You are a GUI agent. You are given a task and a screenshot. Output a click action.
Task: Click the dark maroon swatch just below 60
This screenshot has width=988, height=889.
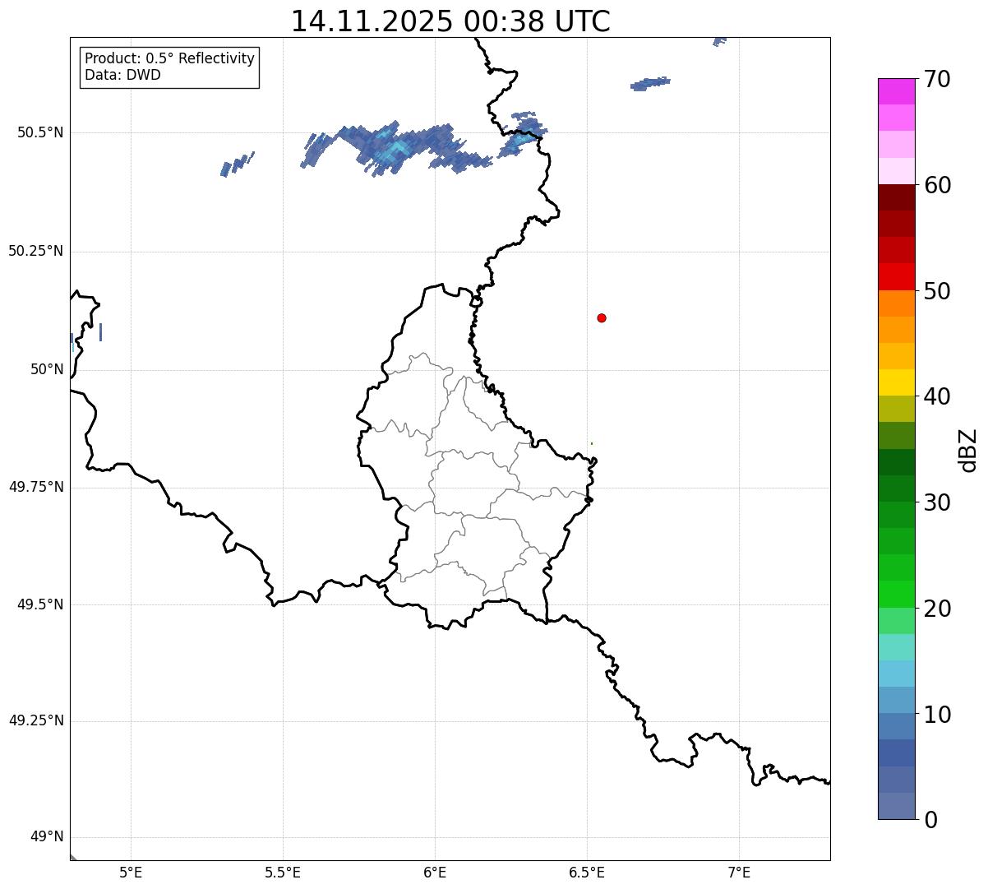tap(896, 197)
